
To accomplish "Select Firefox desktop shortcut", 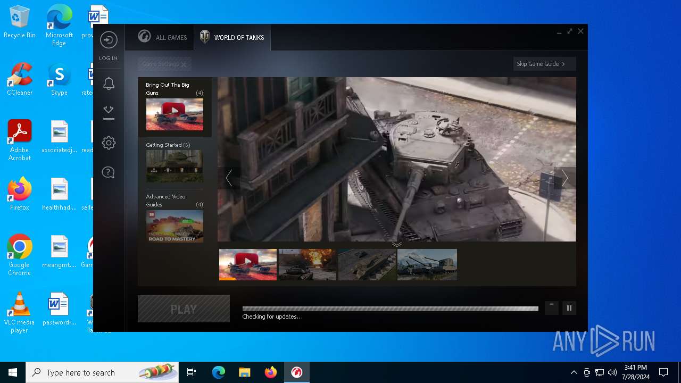I will [20, 194].
